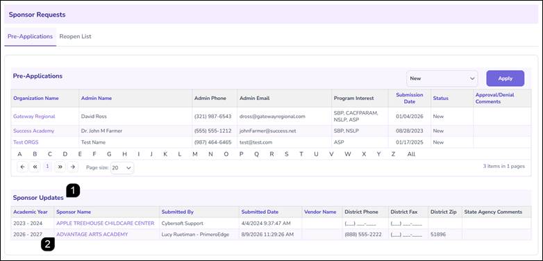Switch to the Pre-Applications tab
543x261 pixels.
30,36
